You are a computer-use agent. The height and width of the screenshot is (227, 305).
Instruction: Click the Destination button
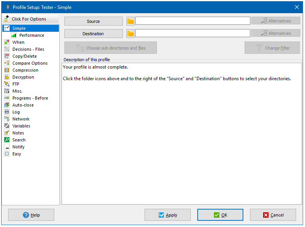(x=93, y=34)
